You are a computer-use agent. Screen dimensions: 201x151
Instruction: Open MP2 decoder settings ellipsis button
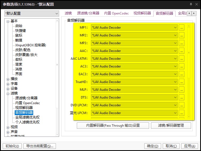click(x=181, y=35)
